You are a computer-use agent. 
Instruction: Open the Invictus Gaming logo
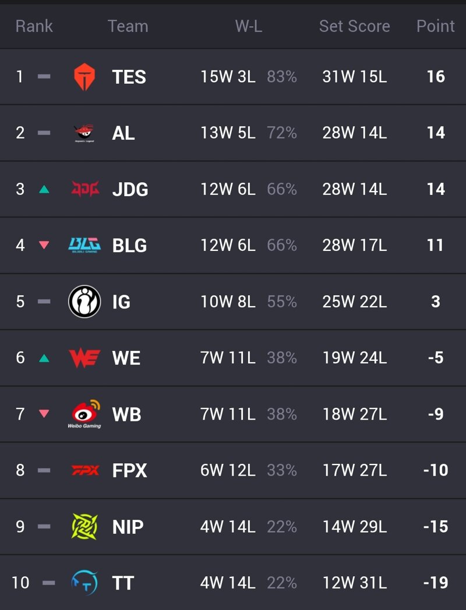(84, 302)
